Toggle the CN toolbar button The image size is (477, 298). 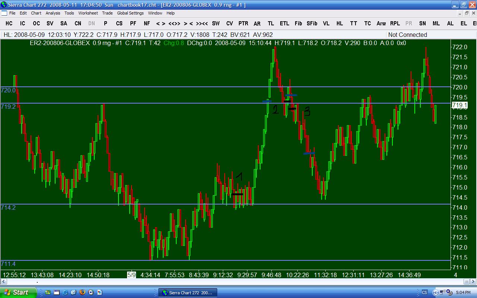click(x=78, y=23)
